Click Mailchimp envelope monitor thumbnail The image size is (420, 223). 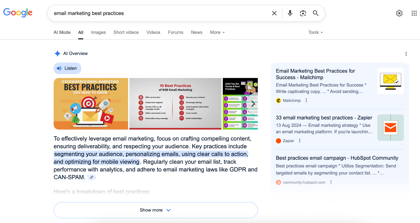tap(390, 81)
